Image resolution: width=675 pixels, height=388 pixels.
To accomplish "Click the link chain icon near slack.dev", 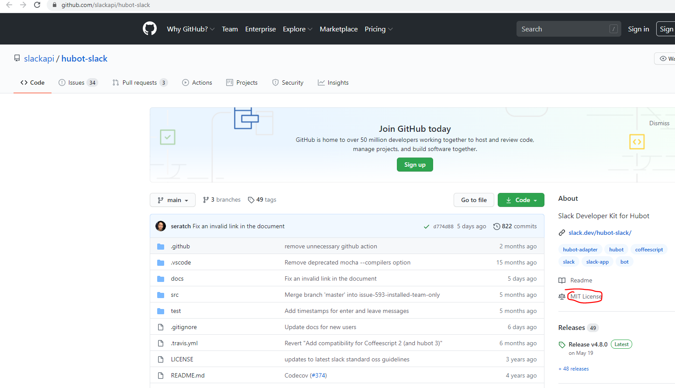I will tap(562, 233).
